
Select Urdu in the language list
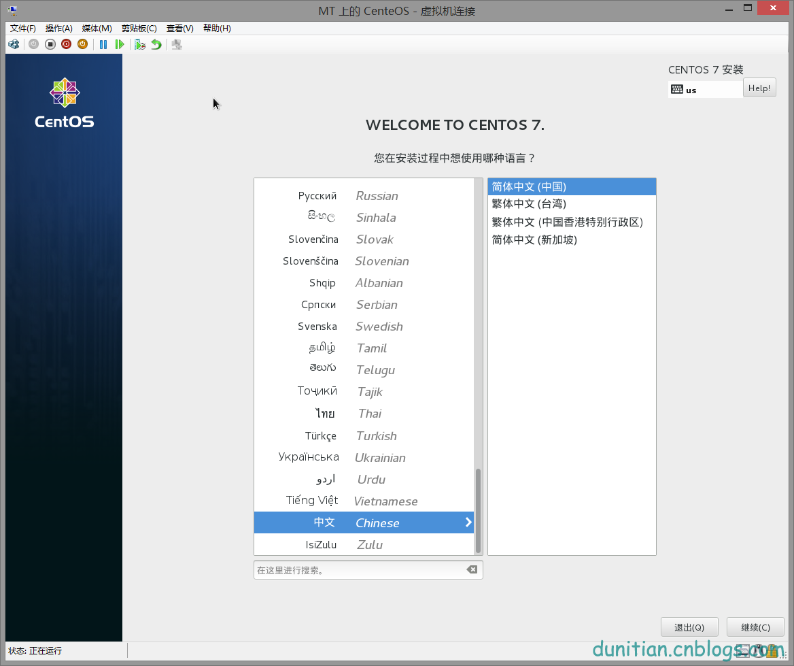[x=364, y=480]
